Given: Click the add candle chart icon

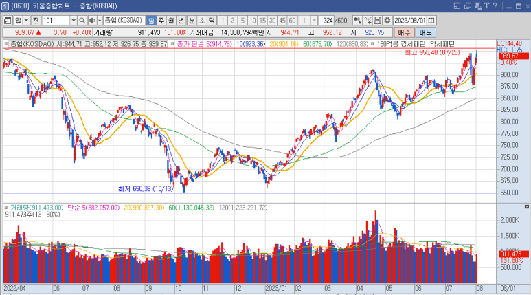Looking at the screenshot, I should [x=357, y=21].
